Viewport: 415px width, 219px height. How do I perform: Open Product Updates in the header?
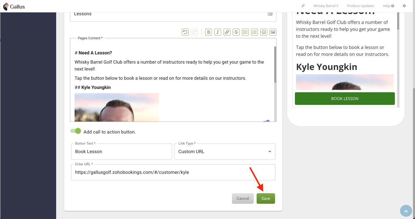pyautogui.click(x=361, y=6)
